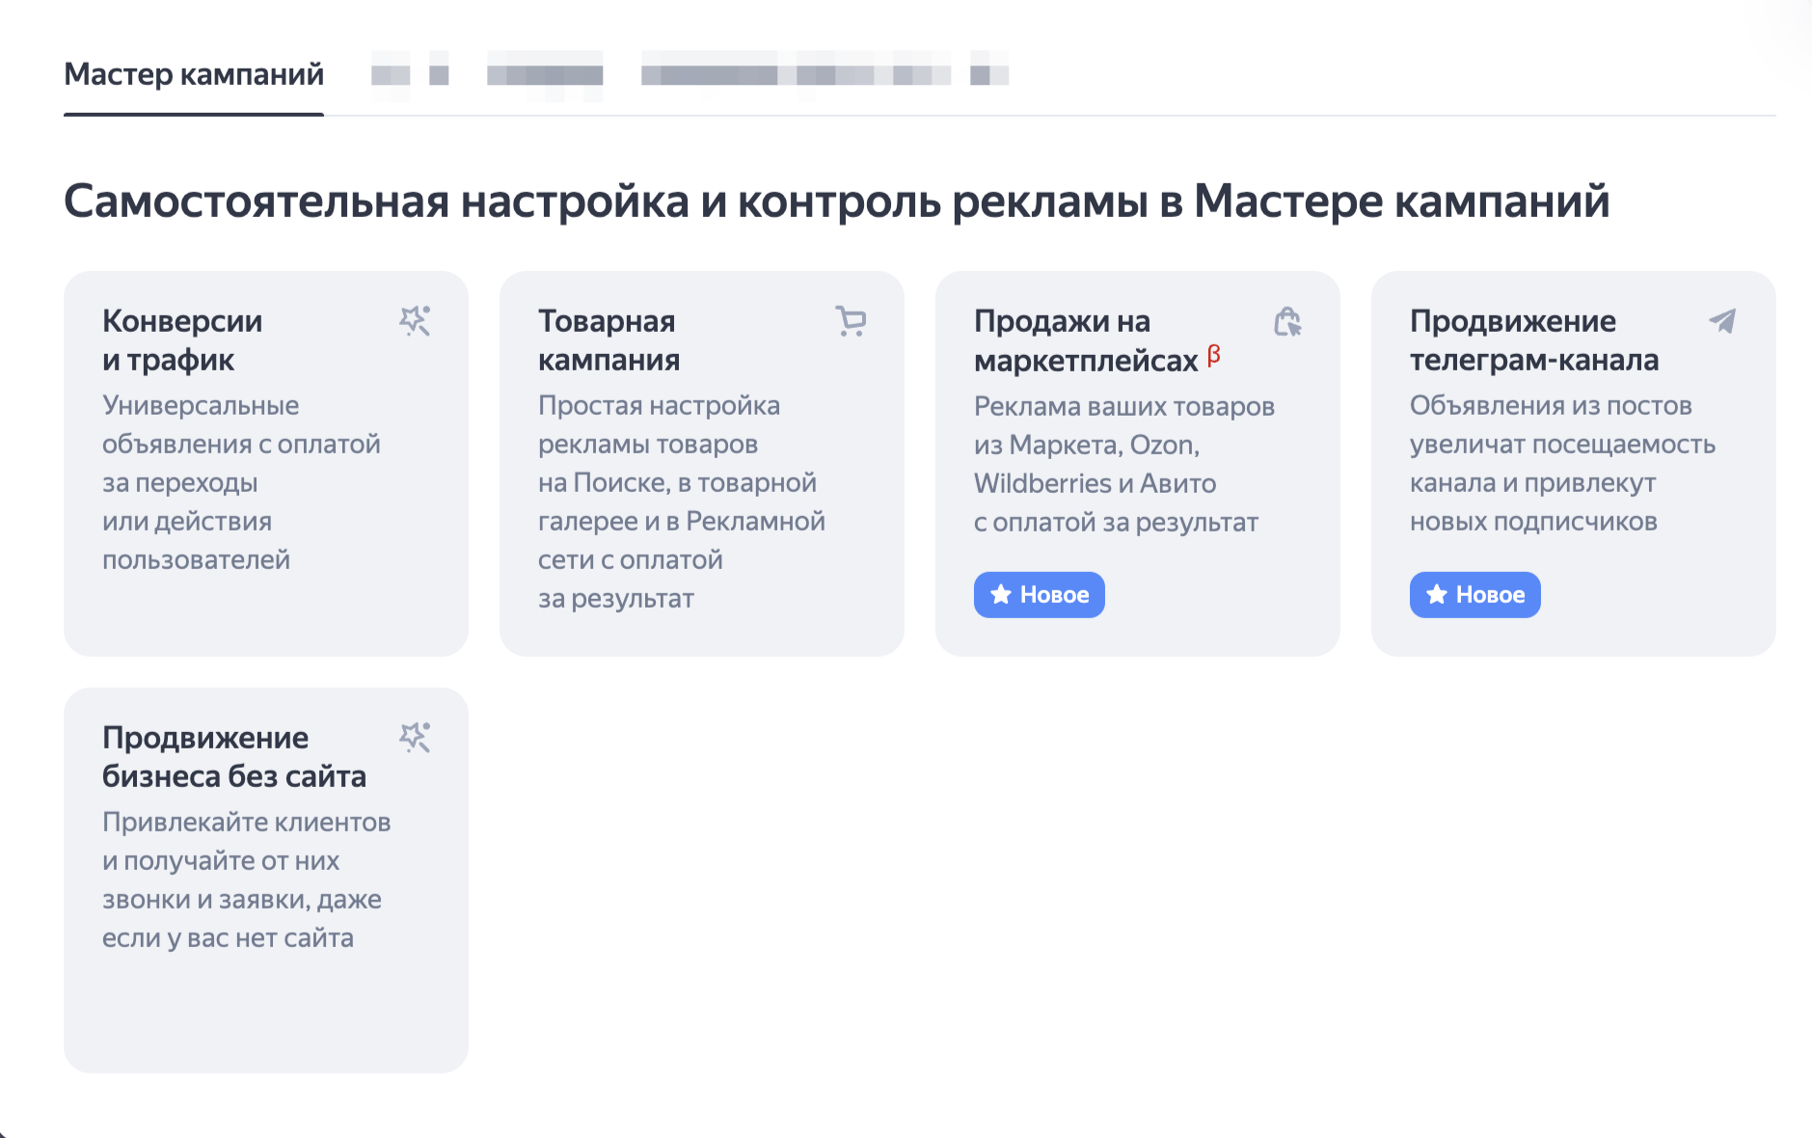Click the magic wand icon on Конверсии и трафик
Viewport: 1812px width, 1138px height.
tap(415, 321)
